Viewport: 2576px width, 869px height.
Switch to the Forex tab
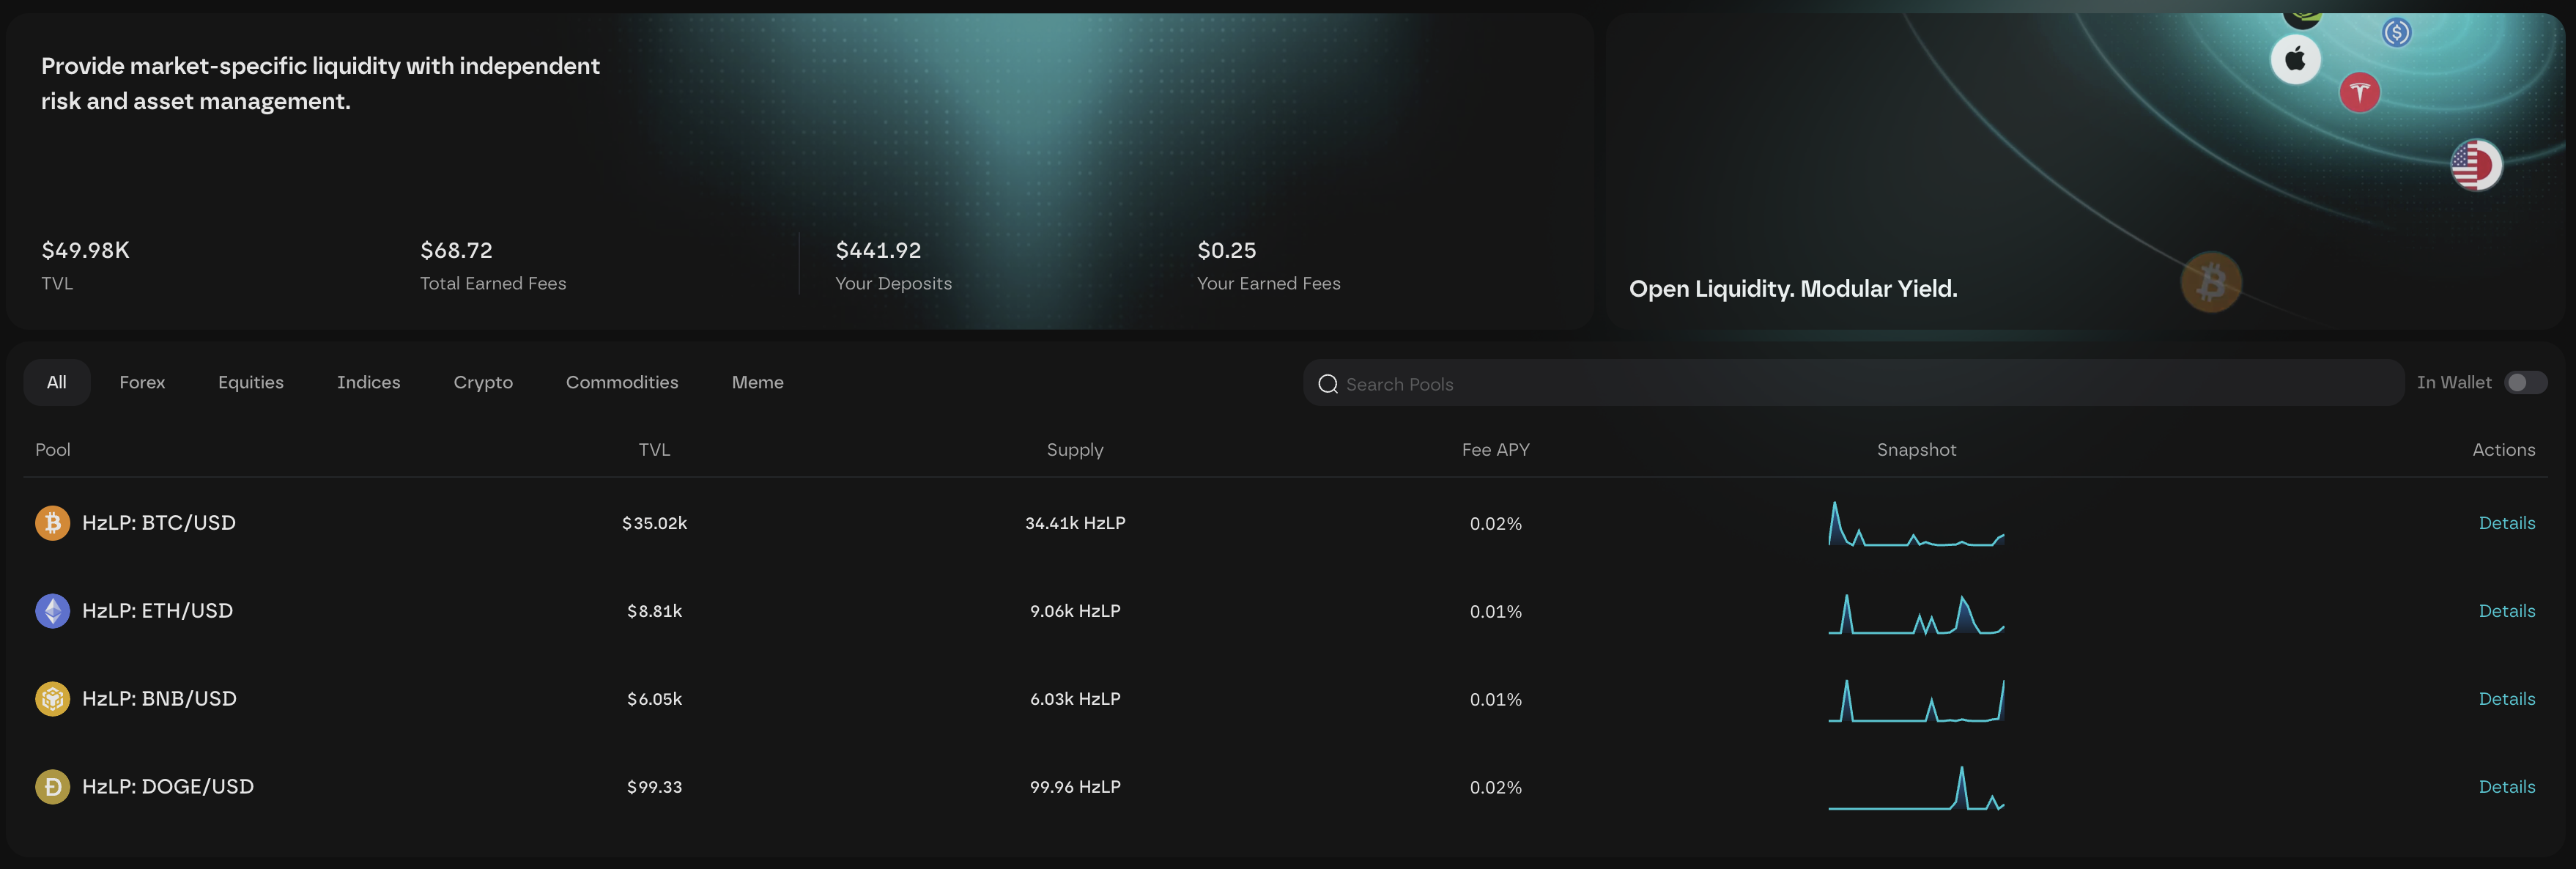142,383
